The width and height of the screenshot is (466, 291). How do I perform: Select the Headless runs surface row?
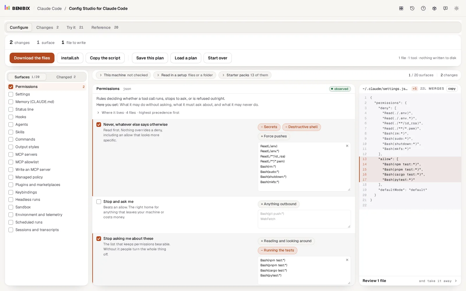coord(47,200)
